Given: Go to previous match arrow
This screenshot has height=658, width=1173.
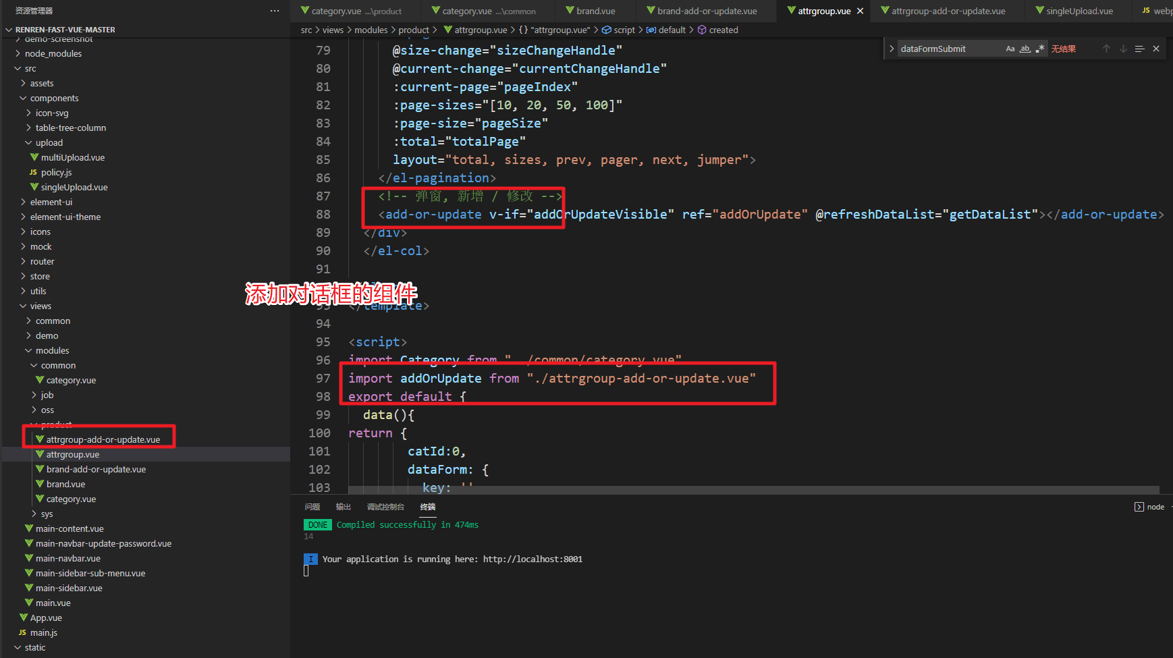Looking at the screenshot, I should [1106, 49].
